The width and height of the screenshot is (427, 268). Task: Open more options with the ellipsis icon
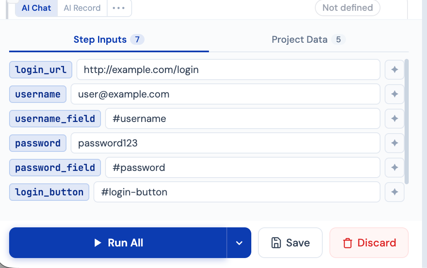pyautogui.click(x=119, y=8)
